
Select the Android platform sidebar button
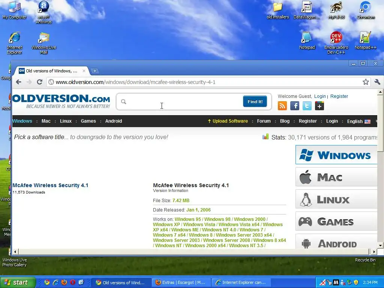(x=336, y=242)
